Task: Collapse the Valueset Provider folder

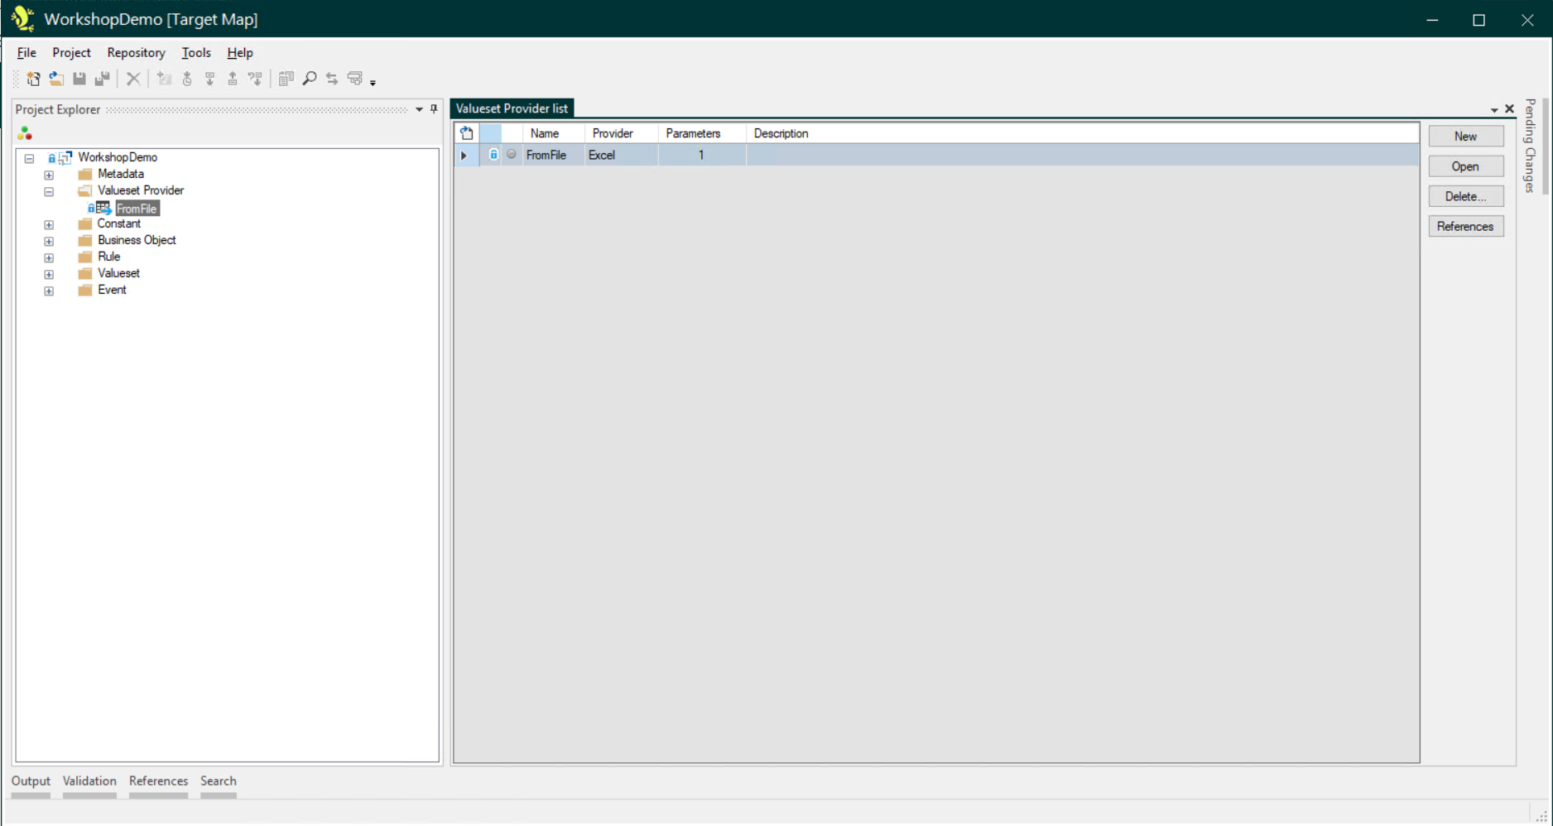Action: (x=49, y=191)
